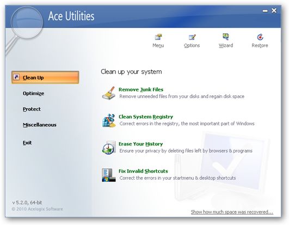The width and height of the screenshot is (289, 225).
Task: Switch to the Protect category
Action: tap(32, 109)
